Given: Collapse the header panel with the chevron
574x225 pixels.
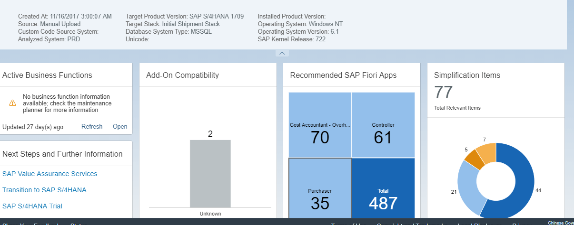Looking at the screenshot, I should (x=282, y=53).
